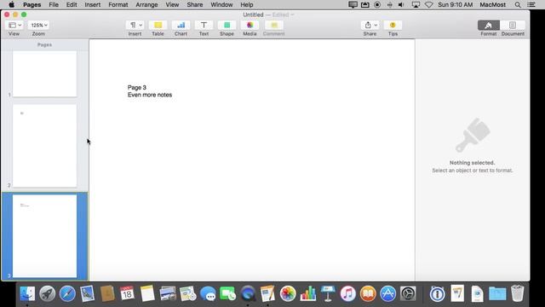The width and height of the screenshot is (545, 307).
Task: Open Calendar from the Dock
Action: [x=127, y=293]
